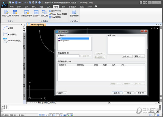Open the VisualLisp 表达式 tool
163x117 pixels.
pyautogui.click(x=12, y=41)
